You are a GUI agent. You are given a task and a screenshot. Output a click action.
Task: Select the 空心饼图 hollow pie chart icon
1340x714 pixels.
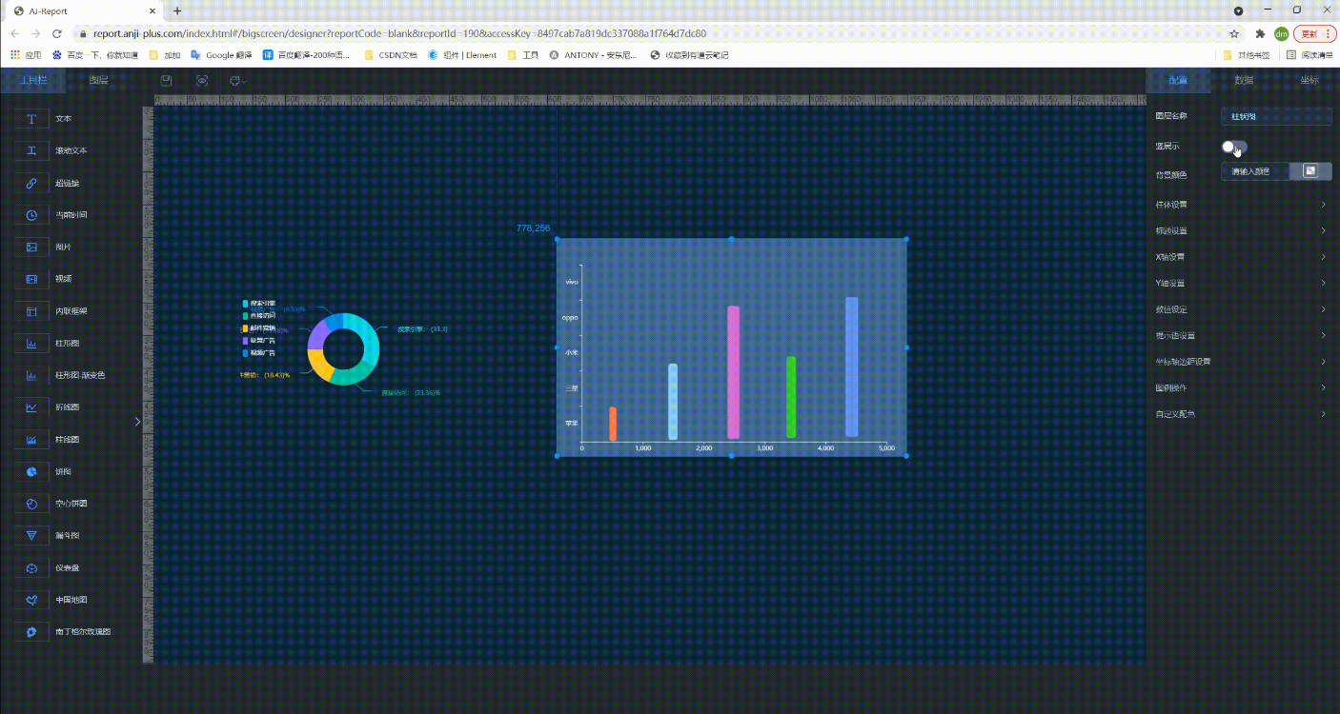tap(31, 504)
